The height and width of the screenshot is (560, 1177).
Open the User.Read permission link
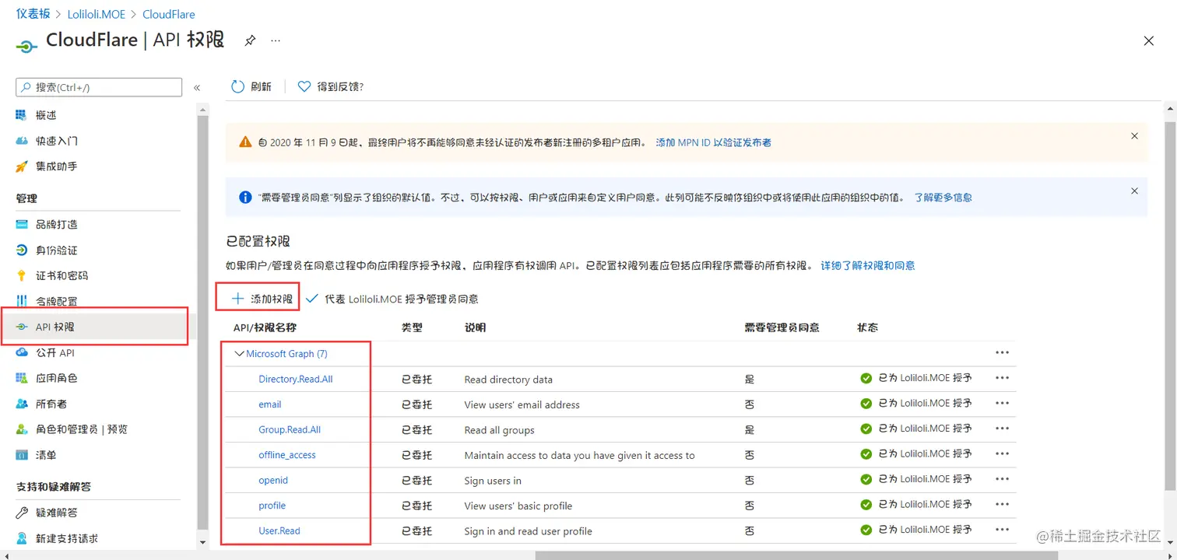tap(279, 531)
